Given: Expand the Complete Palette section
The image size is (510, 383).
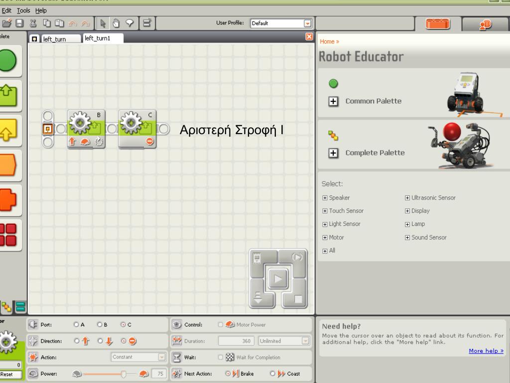Looking at the screenshot, I should pos(333,153).
